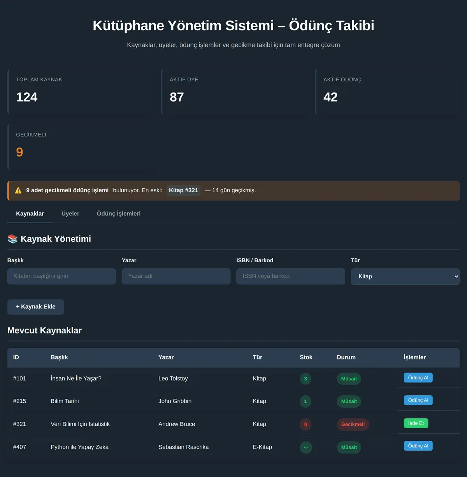The height and width of the screenshot is (477, 467).
Task: Focus the ISBN / Barkod input field
Action: (x=291, y=276)
